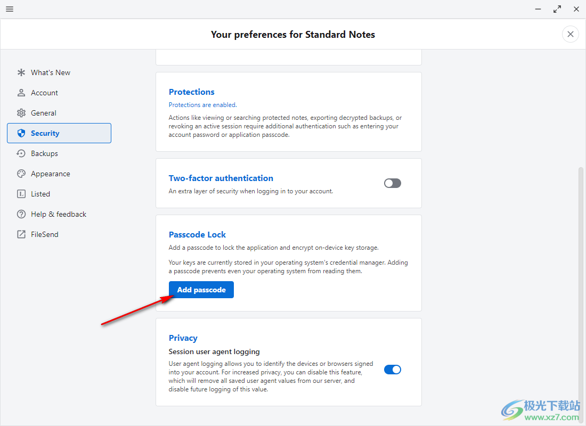Open the FileSend link
The height and width of the screenshot is (426, 586).
tap(59, 234)
